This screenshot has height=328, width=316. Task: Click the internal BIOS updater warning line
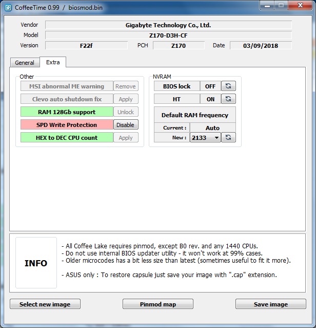pos(162,253)
